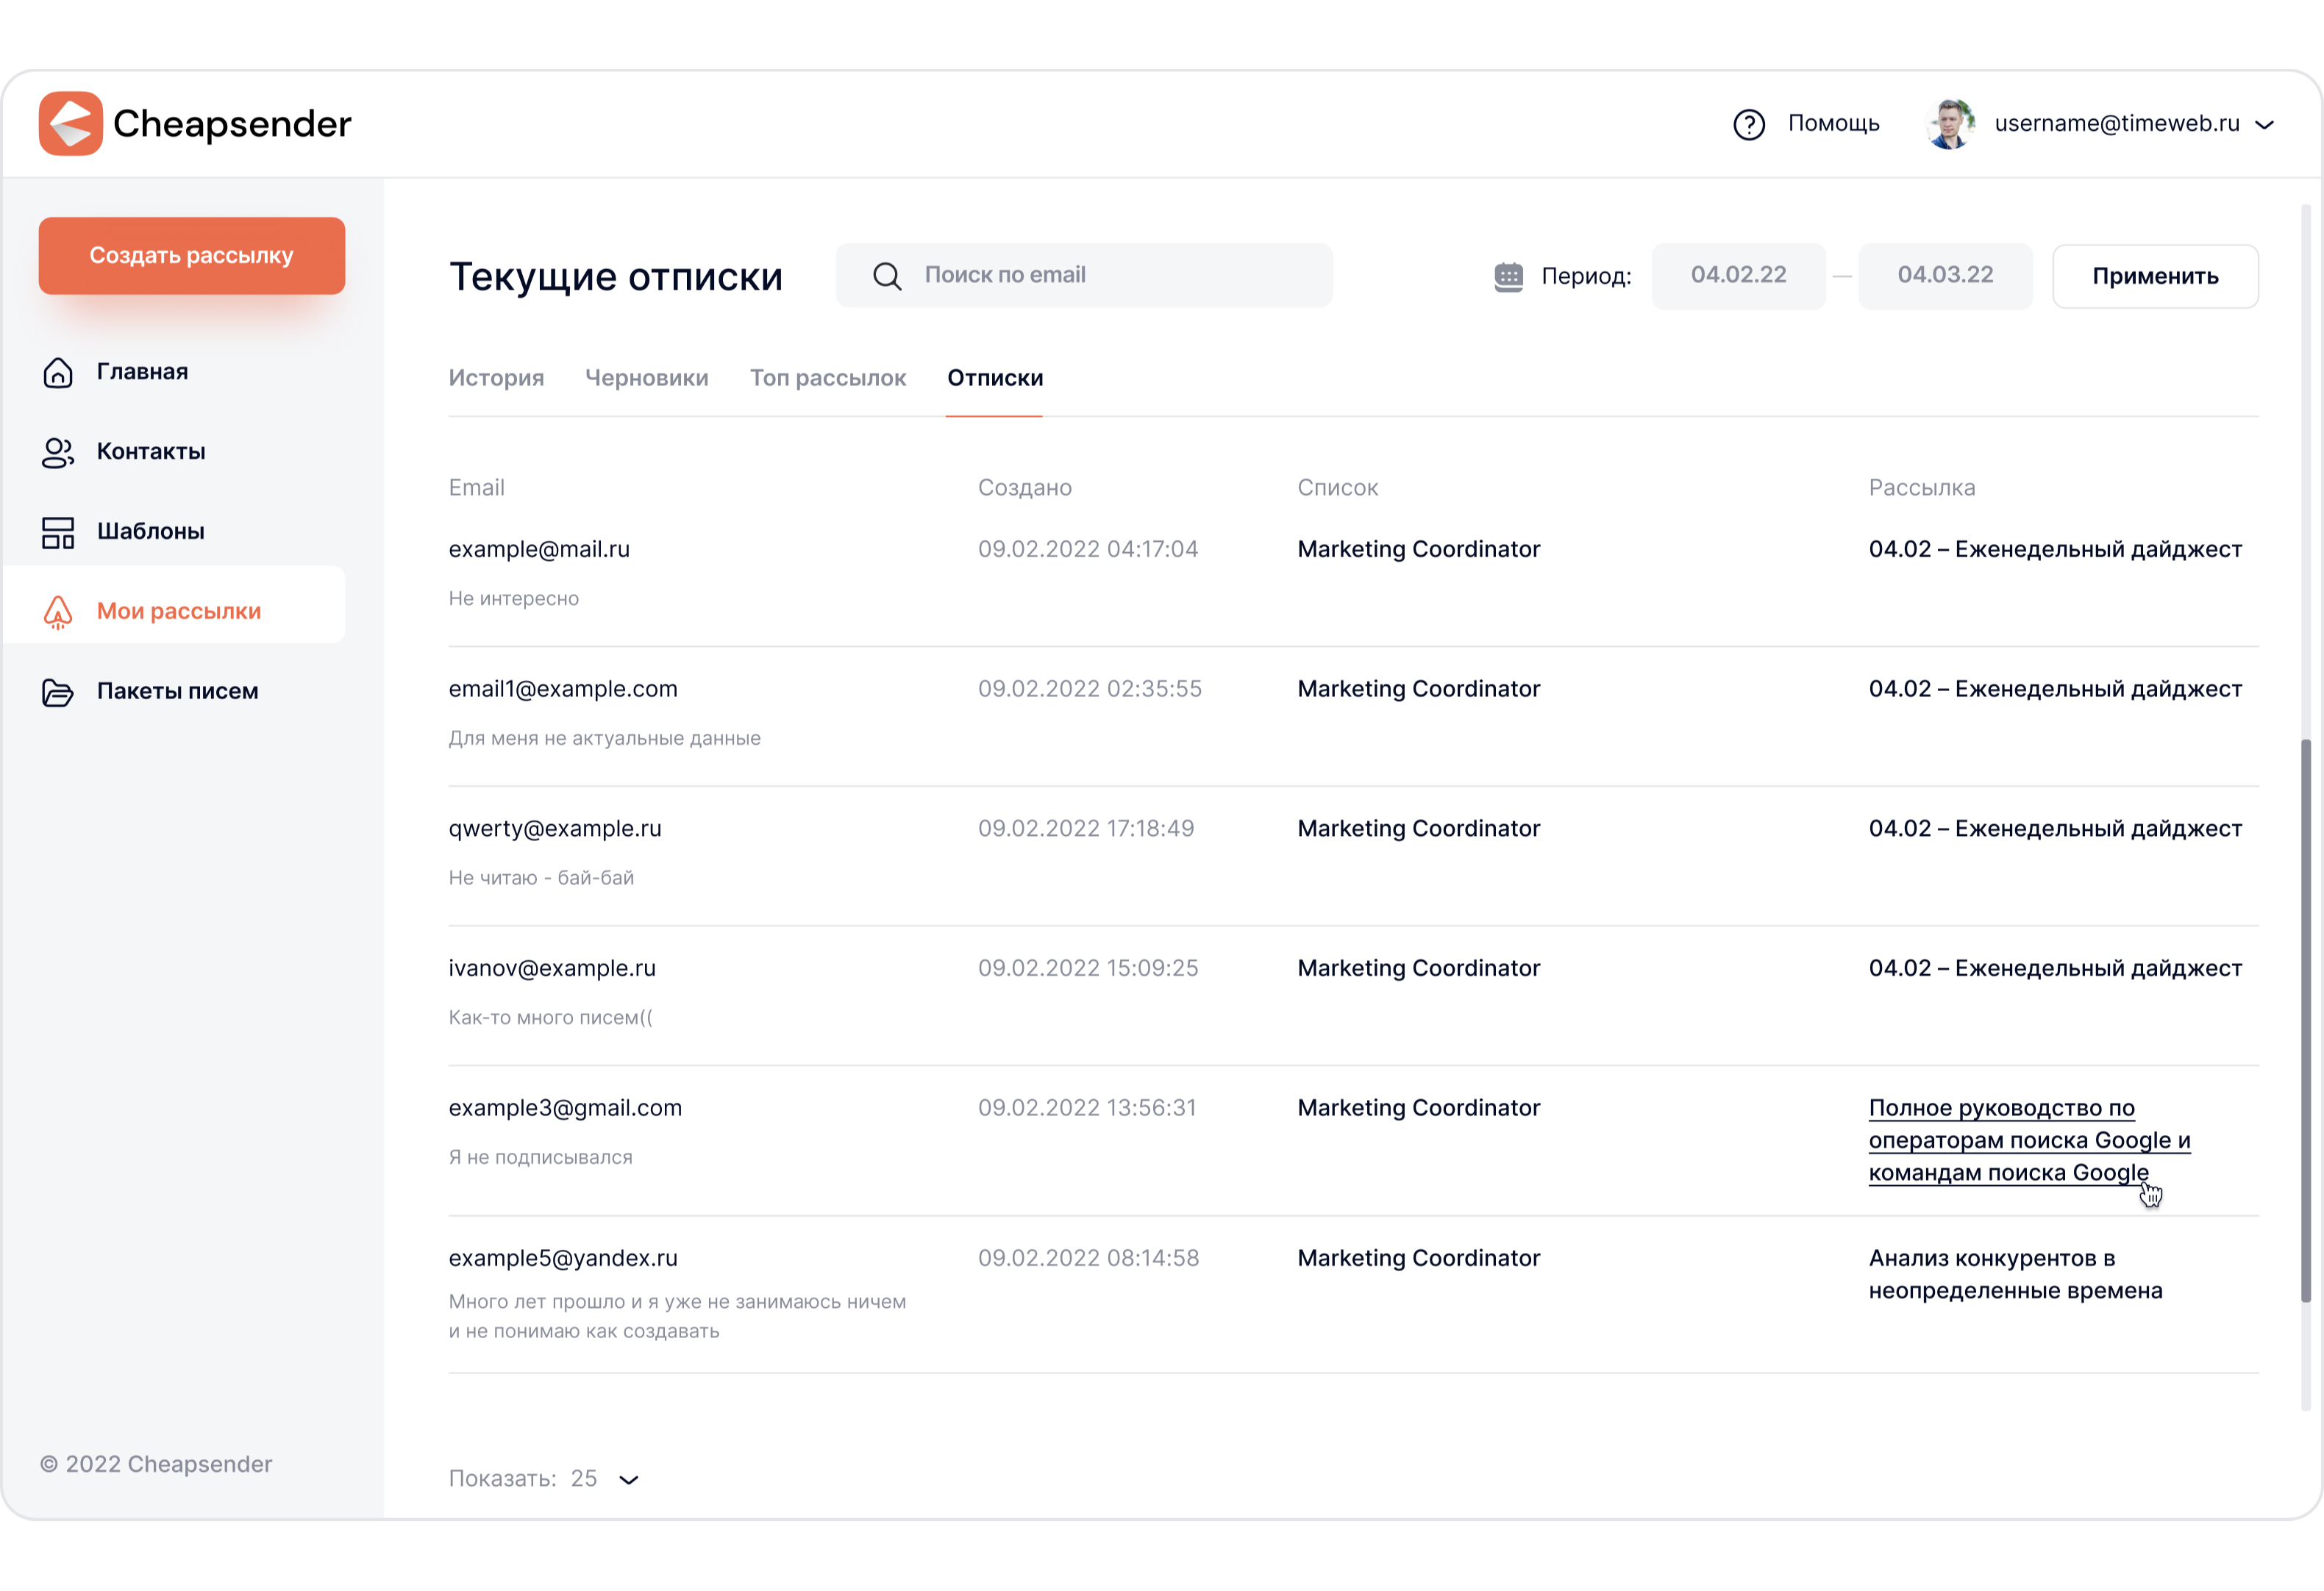
Task: Click Marketing Coordinator in the ivanov@example.ru row
Action: point(1418,968)
